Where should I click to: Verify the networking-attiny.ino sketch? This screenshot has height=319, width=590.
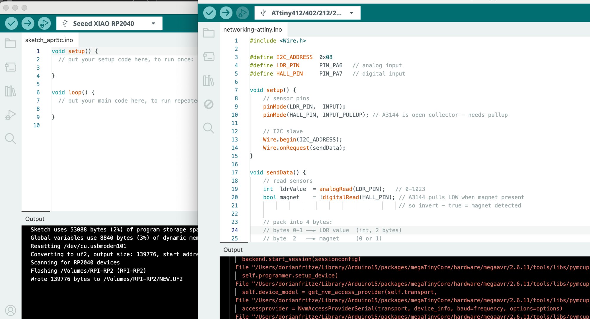click(x=209, y=13)
